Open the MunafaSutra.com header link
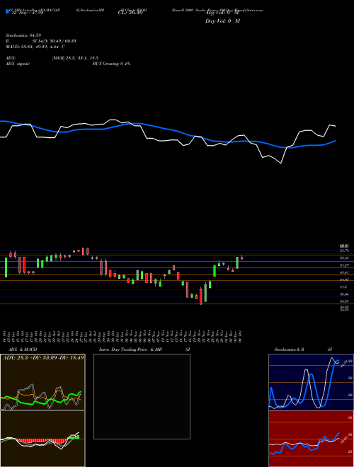The image size is (354, 467). (249, 10)
